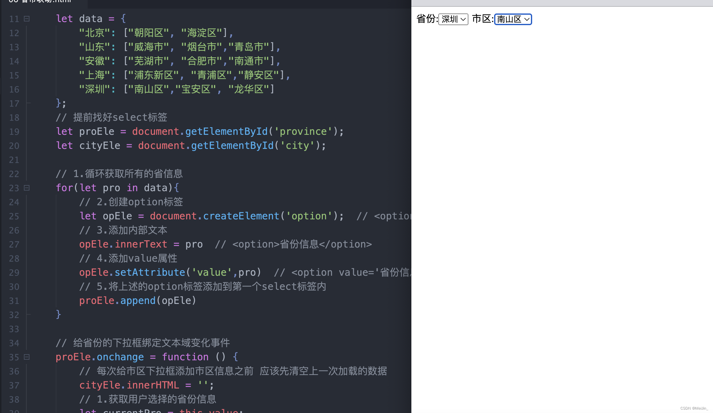Click the "龙华区" string on line 16

249,89
